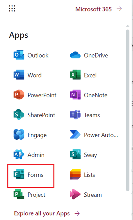Image resolution: width=133 pixels, height=220 pixels.
Task: Select the Excel label
Action: coord(90,75)
